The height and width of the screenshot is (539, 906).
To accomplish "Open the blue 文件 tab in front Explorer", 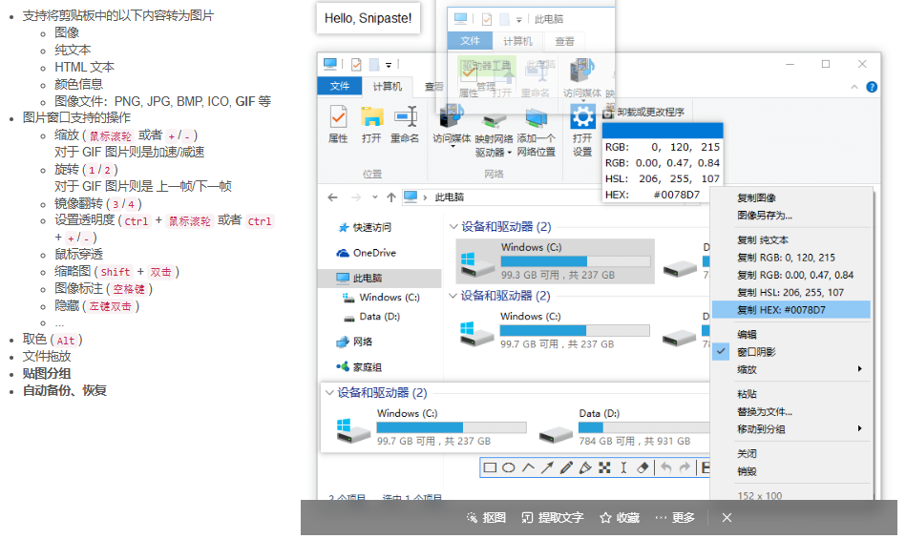I will pos(340,86).
